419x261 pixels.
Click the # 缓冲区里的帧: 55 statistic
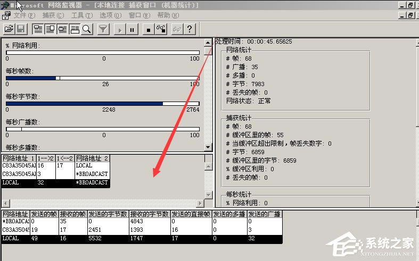click(x=254, y=135)
